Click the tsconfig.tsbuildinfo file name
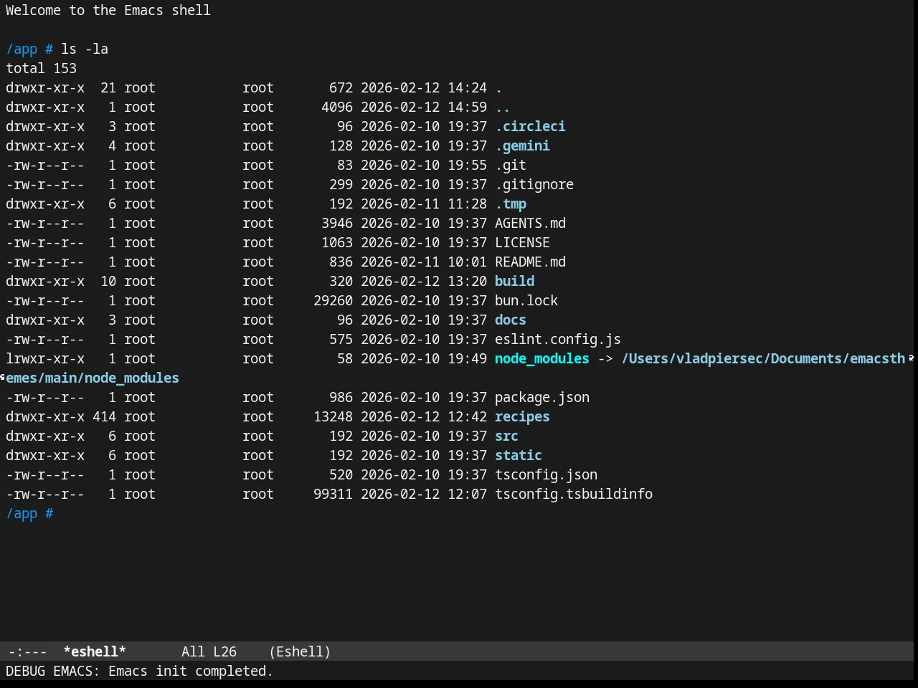The image size is (918, 688). (x=574, y=494)
